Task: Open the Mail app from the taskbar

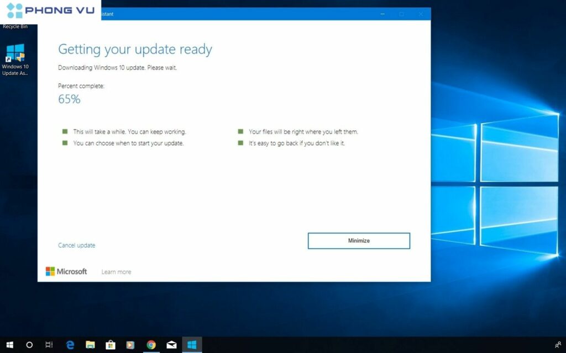Action: click(171, 345)
